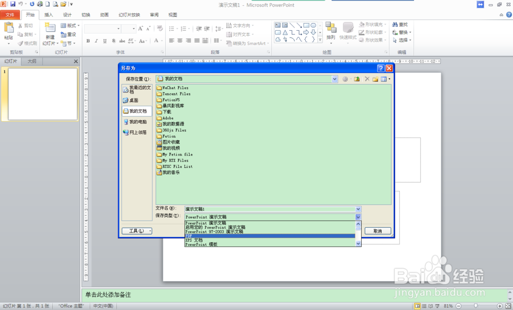The image size is (513, 310).
Task: Click the Select button in editing group
Action: point(402,40)
